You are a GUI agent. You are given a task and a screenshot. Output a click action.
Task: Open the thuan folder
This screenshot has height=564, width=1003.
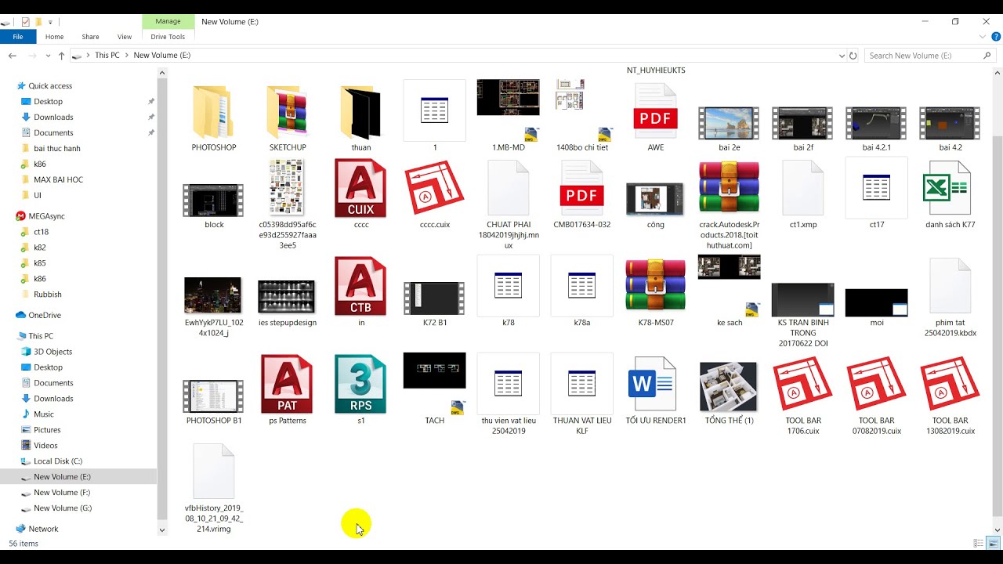(361, 112)
